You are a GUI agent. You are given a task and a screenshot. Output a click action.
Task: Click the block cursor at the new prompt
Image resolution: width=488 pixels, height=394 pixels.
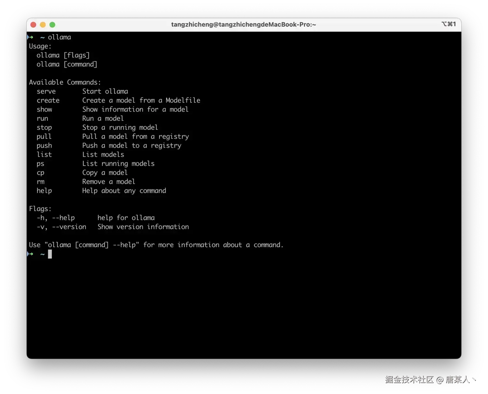coord(50,254)
